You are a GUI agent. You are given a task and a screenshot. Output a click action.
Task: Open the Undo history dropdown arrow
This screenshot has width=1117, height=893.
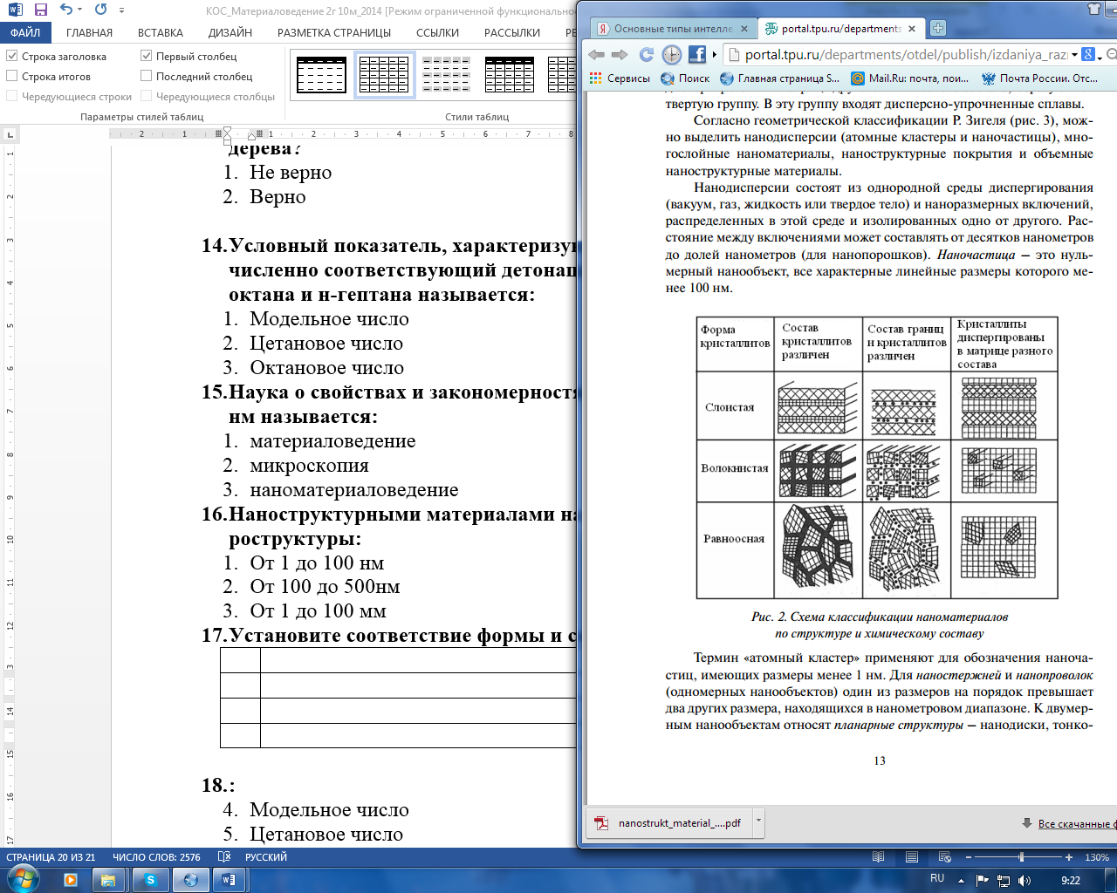pyautogui.click(x=79, y=10)
